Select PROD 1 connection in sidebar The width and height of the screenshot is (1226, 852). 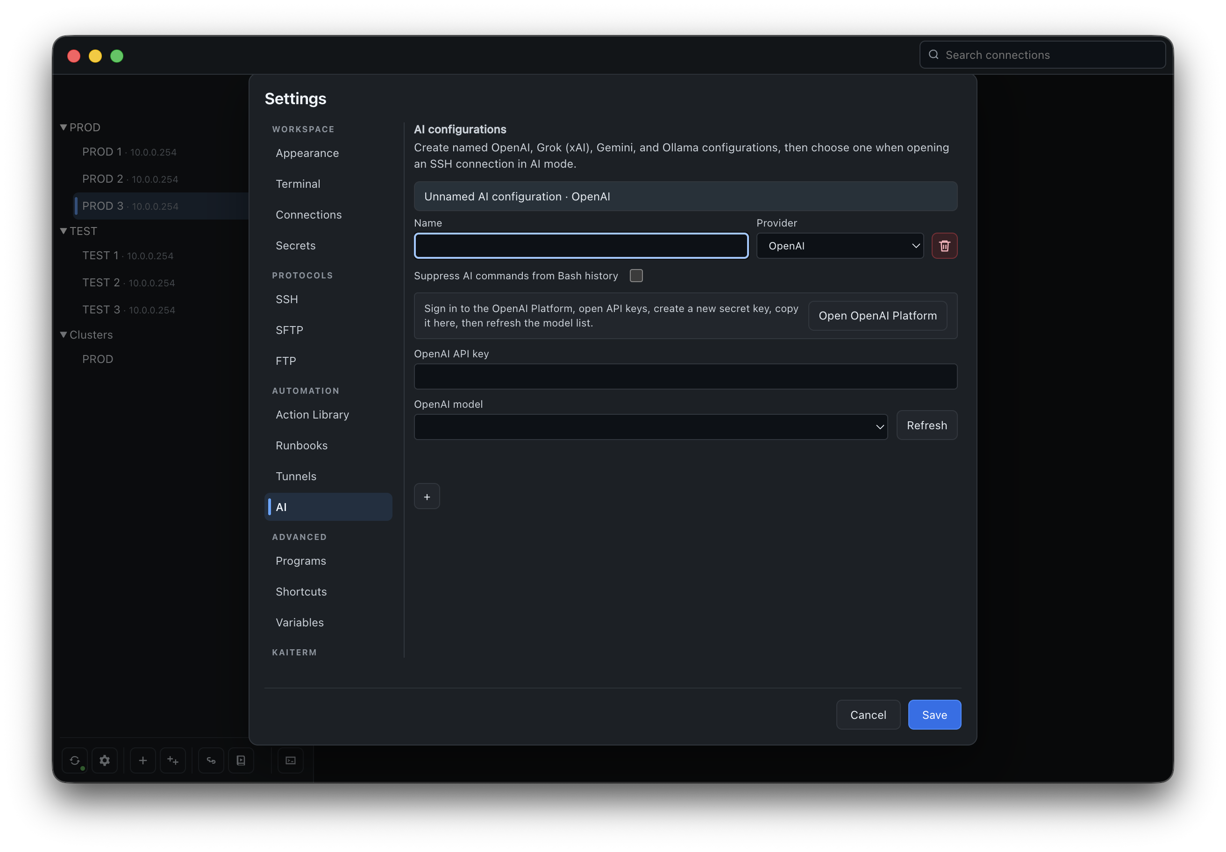pos(129,152)
